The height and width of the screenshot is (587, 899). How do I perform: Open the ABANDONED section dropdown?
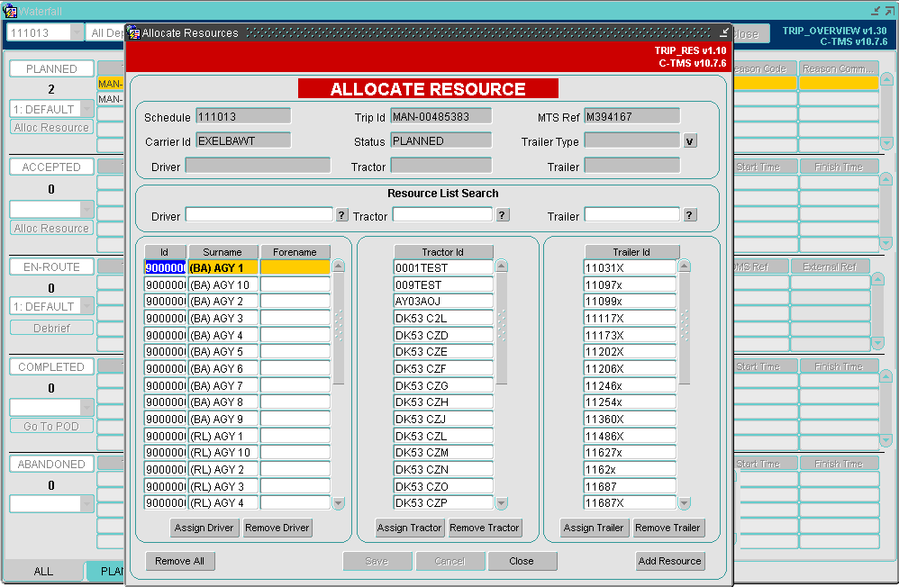[87, 504]
